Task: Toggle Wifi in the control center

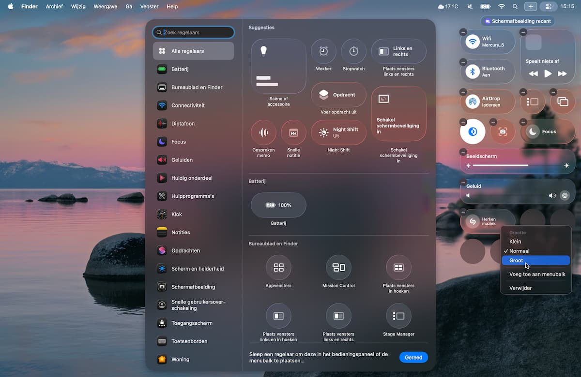Action: tap(473, 42)
